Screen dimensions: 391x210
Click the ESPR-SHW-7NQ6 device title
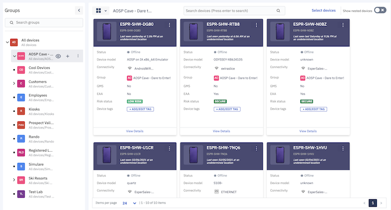point(223,148)
